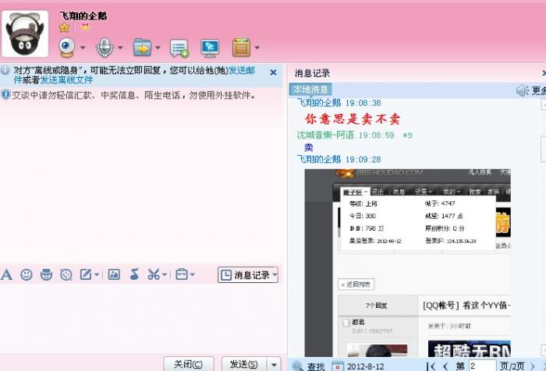Start a video call with webcam icon
The width and height of the screenshot is (546, 371).
click(x=67, y=48)
